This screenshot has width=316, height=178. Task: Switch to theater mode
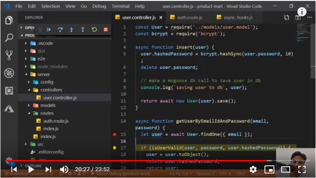click(x=286, y=169)
